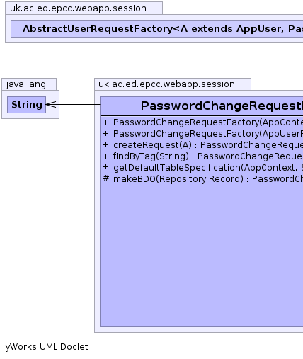Viewport: 303px width, 359px height.
Task: Select the top uk.ac.ed.epcc.webapp.session package label
Action: (78, 8)
